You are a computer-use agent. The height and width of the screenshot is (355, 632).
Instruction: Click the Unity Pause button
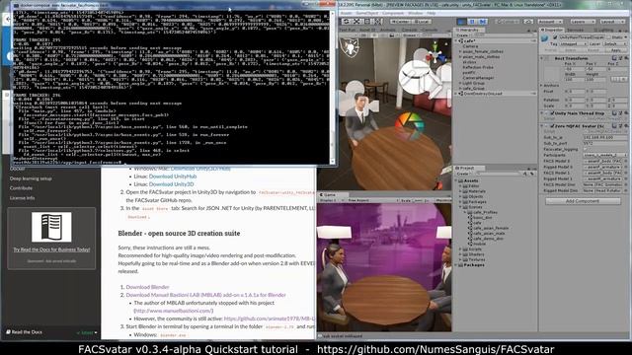472,22
